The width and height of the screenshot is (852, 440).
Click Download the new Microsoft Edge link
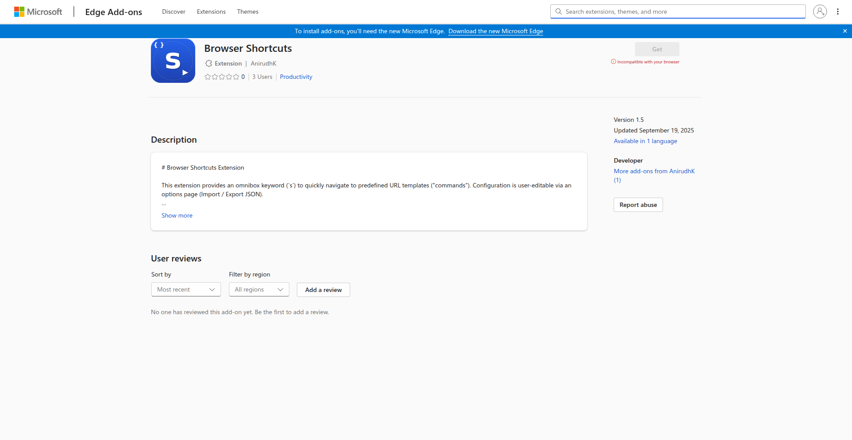(x=495, y=31)
